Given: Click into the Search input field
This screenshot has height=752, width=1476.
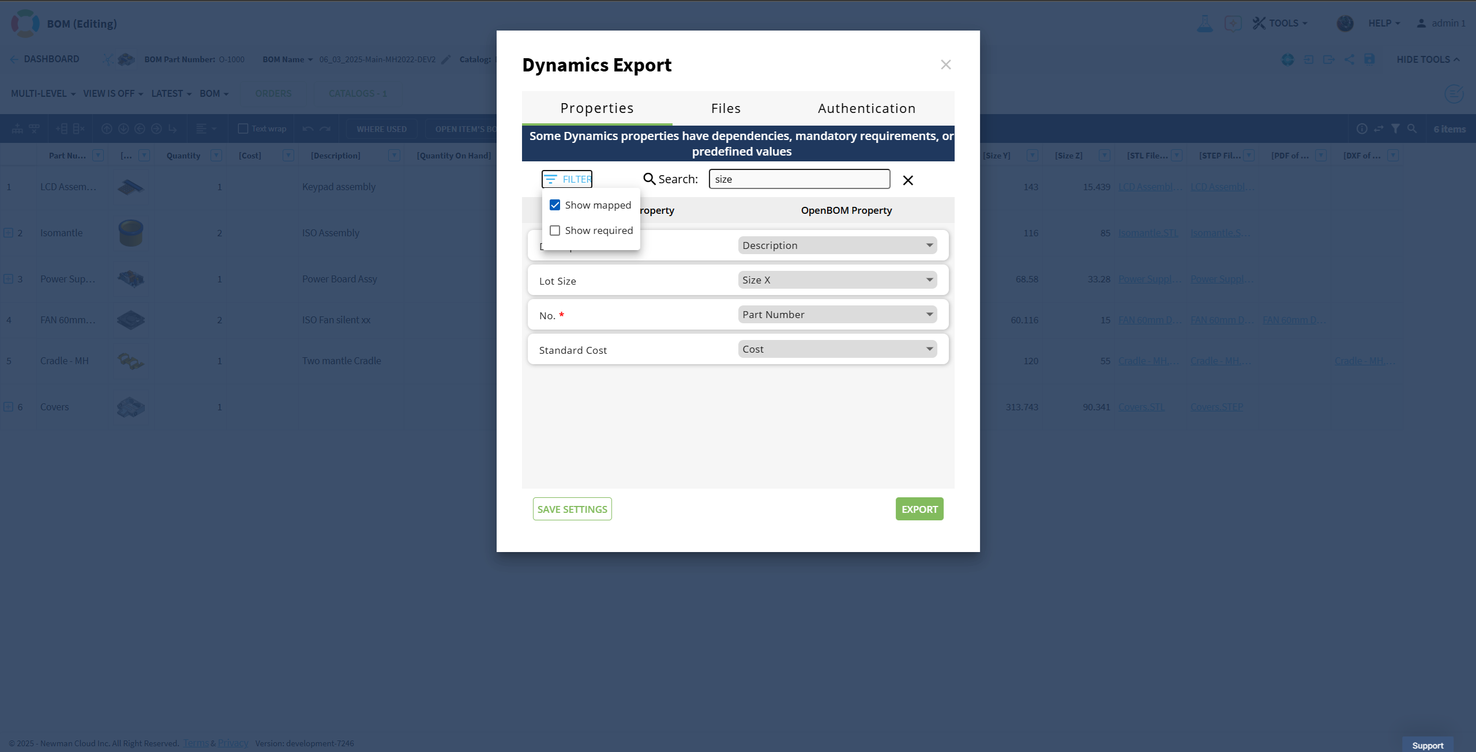Looking at the screenshot, I should tap(799, 179).
